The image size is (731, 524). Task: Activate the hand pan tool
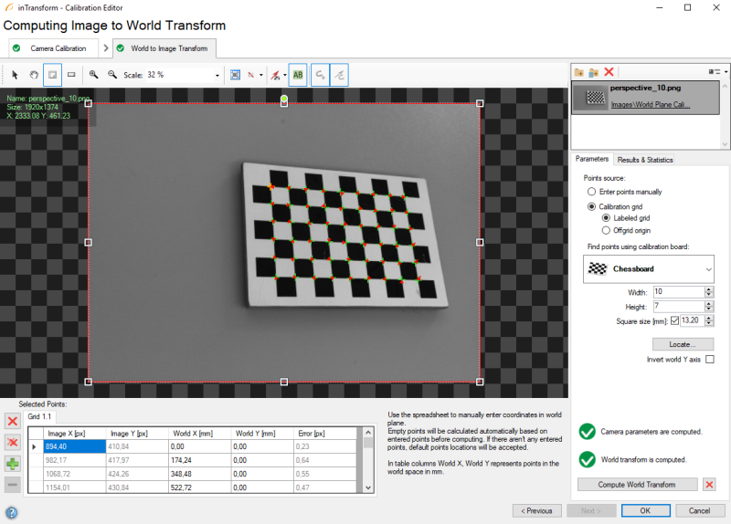coord(34,75)
